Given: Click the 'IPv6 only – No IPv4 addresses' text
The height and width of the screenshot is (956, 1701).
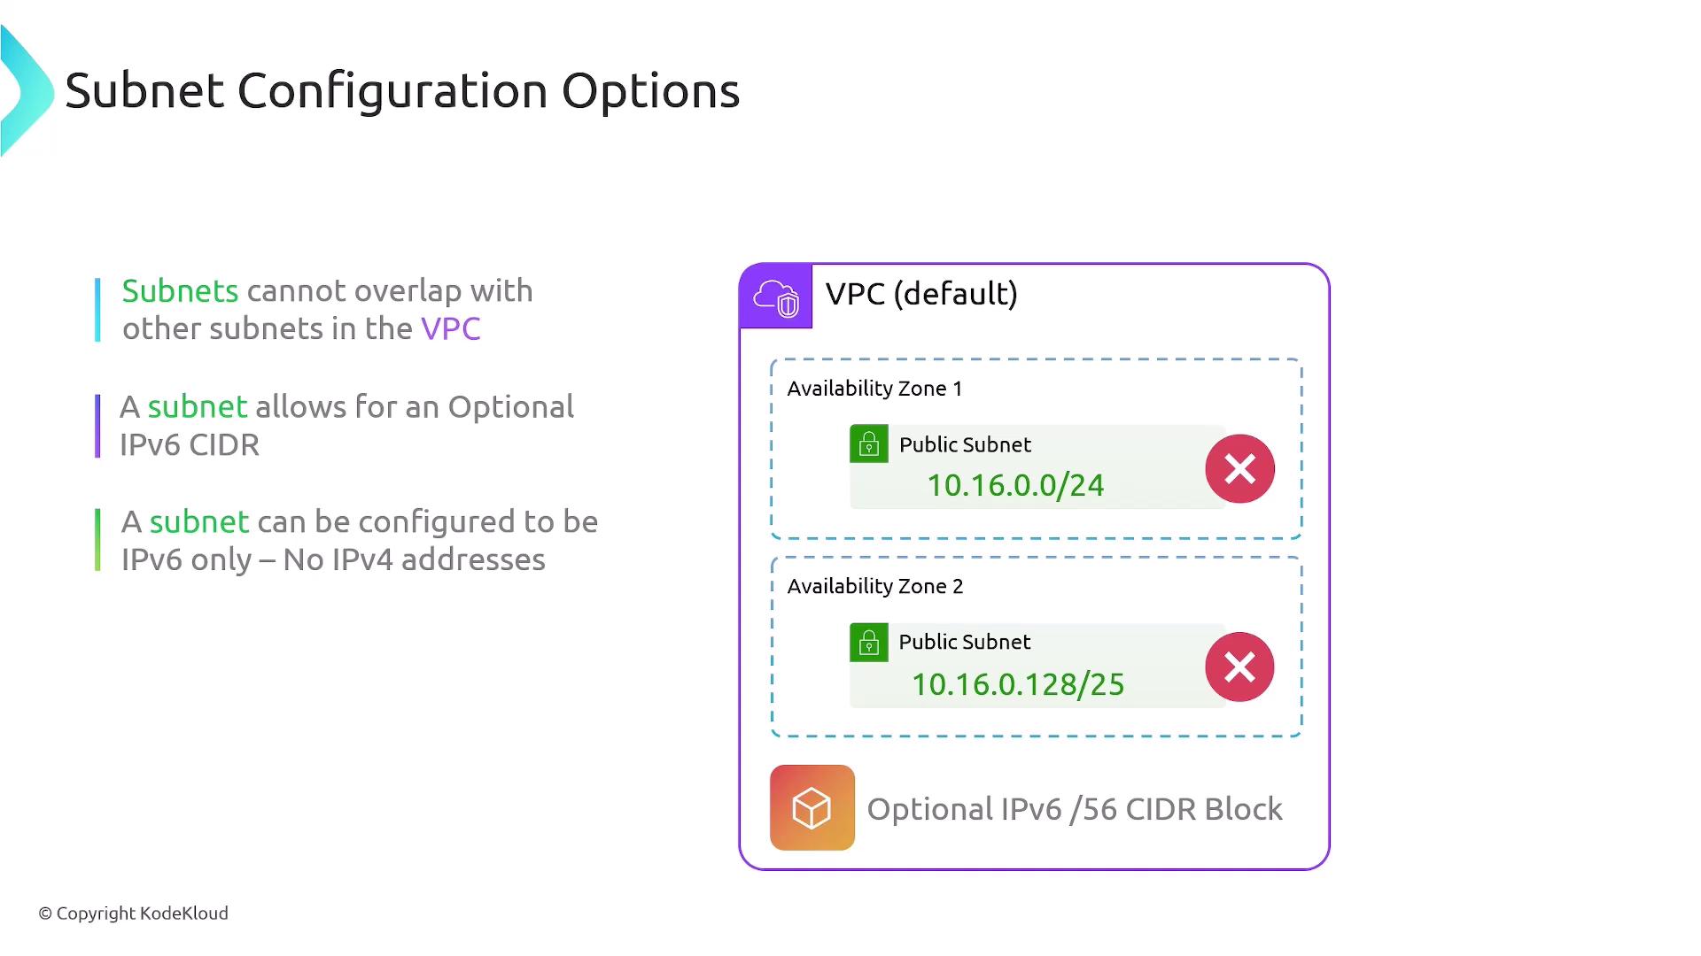Looking at the screenshot, I should coord(333,559).
